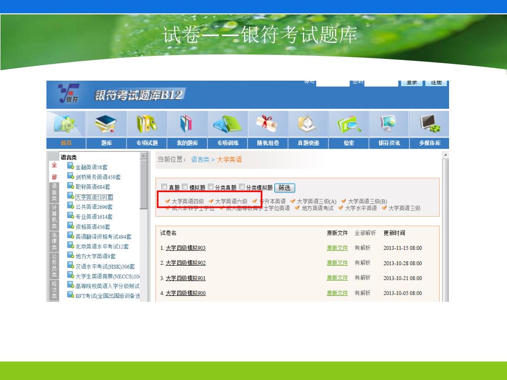507x380 pixels.
Task: Open the 我的题库 menu item
Action: coord(187,143)
